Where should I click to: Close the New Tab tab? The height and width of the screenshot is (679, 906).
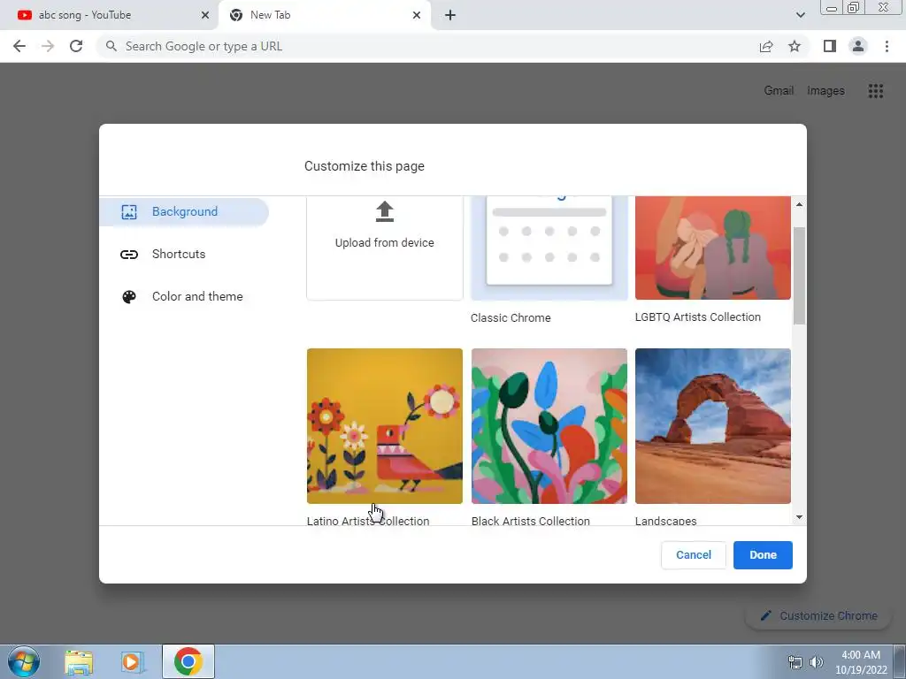click(x=417, y=15)
